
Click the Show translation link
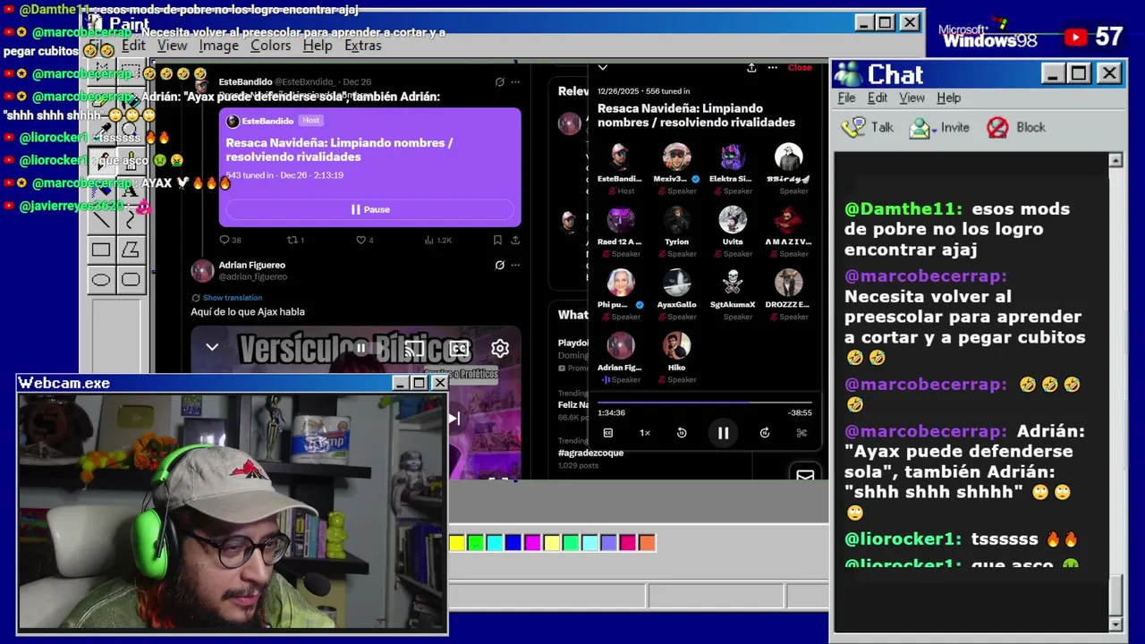pos(233,298)
